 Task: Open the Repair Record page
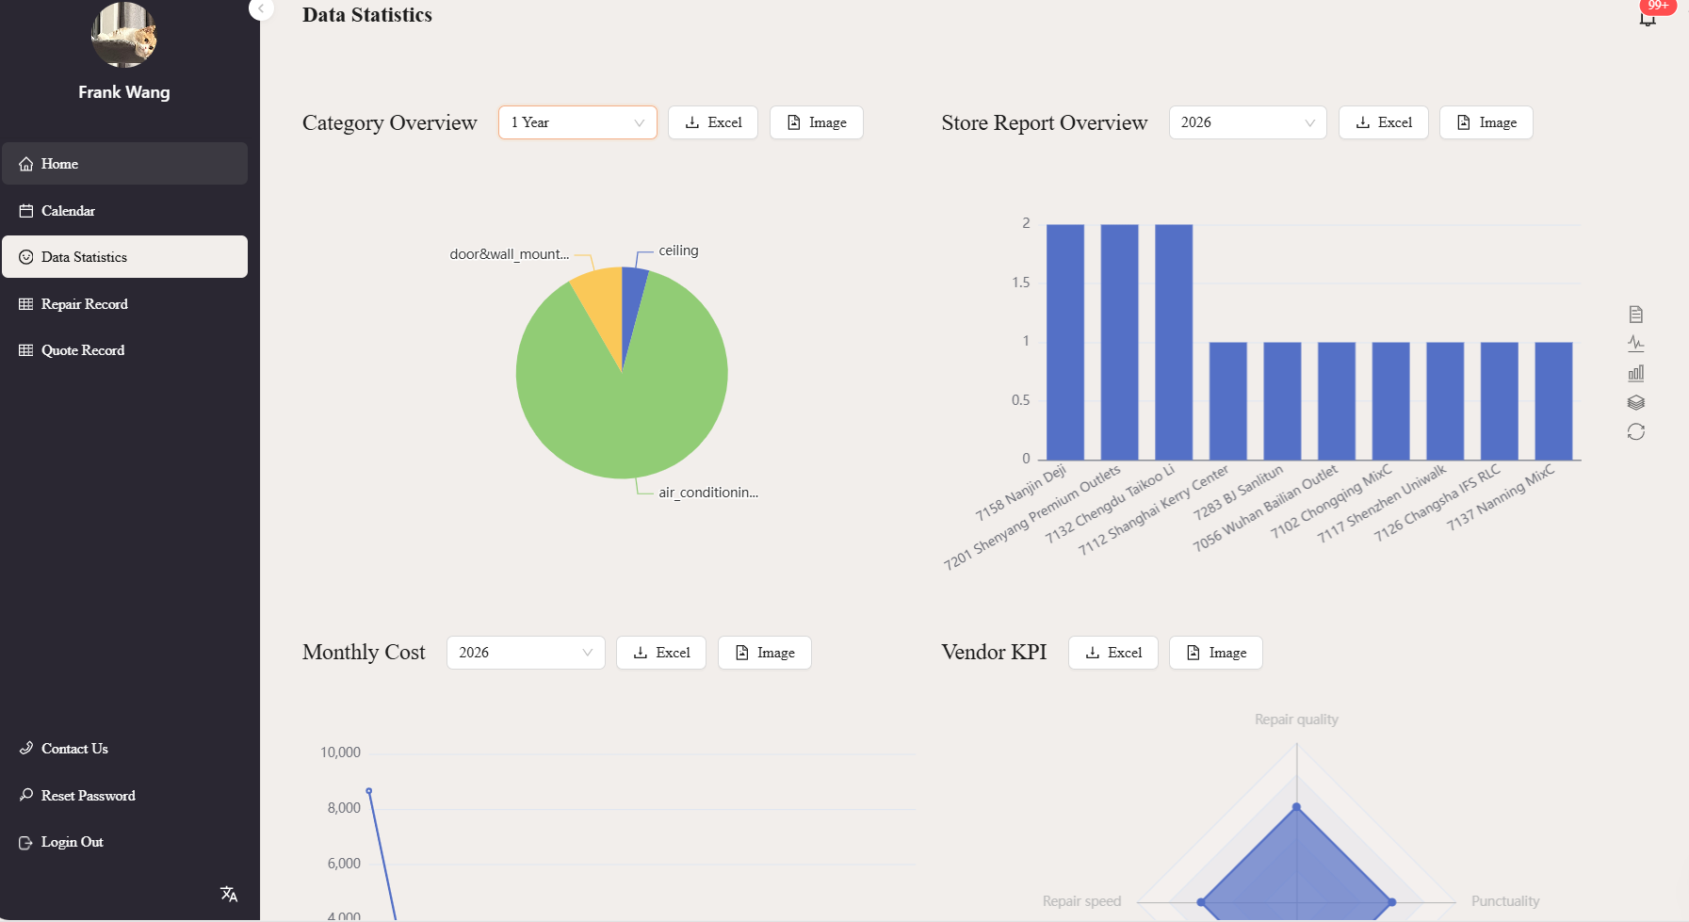(124, 304)
